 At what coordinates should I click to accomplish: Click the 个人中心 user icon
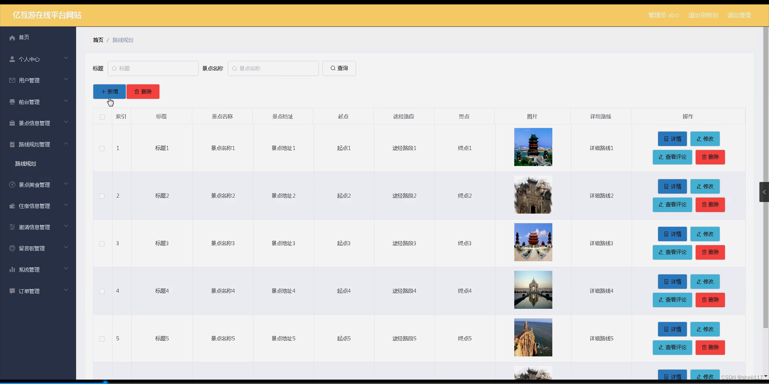[x=12, y=59]
